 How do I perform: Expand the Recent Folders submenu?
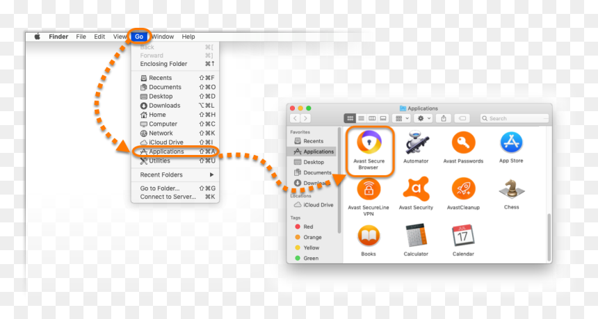175,174
